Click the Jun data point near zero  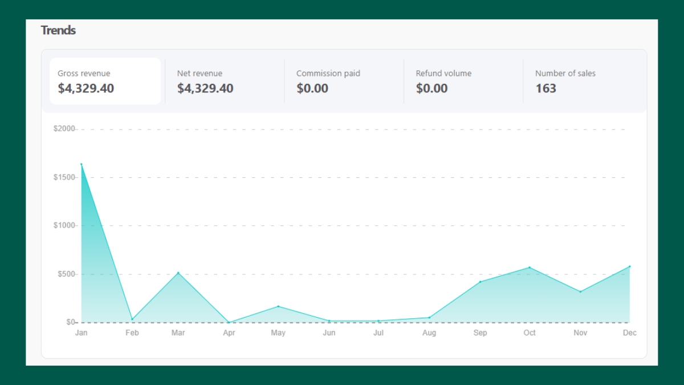(329, 321)
